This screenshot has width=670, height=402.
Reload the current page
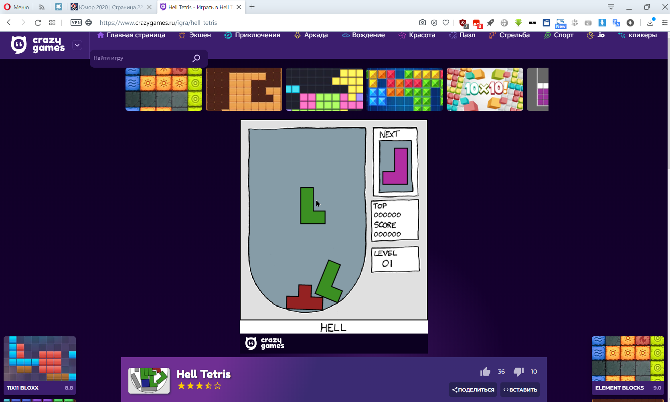[x=38, y=22]
